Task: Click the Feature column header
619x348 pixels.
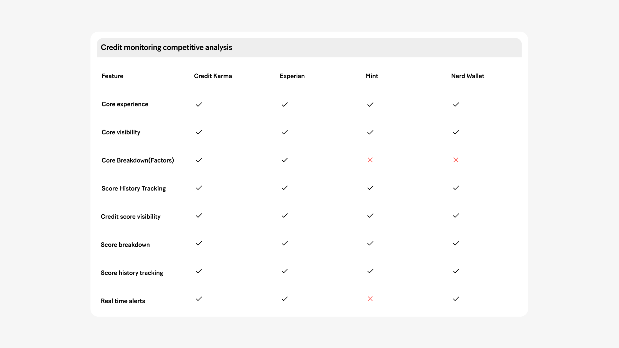Action: 112,76
